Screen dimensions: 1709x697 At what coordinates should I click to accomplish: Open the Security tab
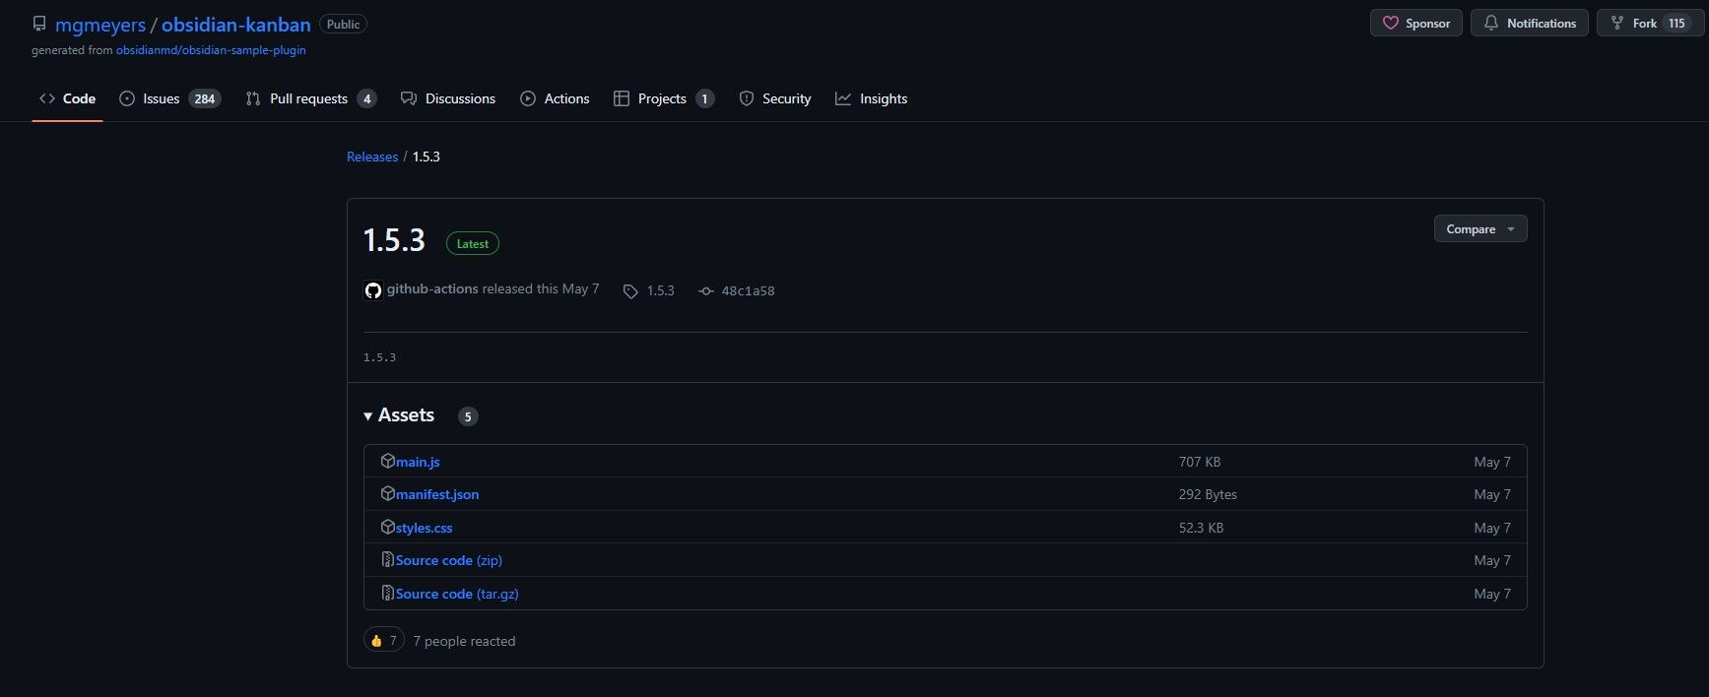[775, 98]
